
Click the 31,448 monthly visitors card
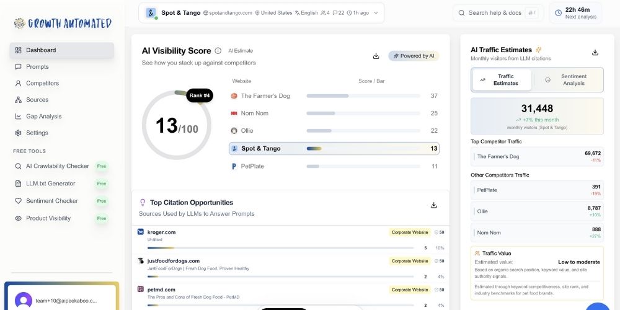[x=537, y=117]
